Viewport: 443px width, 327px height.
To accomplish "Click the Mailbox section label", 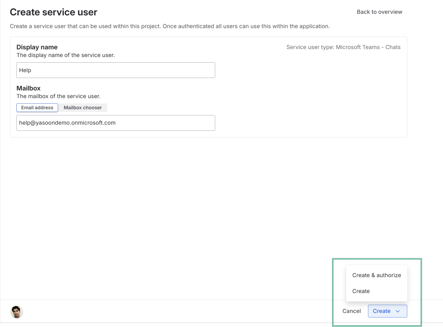I will pos(28,88).
